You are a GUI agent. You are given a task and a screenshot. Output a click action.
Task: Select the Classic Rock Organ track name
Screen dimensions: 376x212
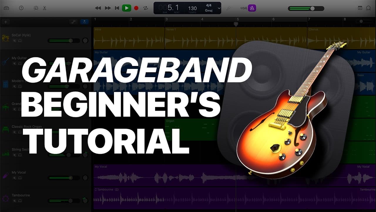(27, 127)
